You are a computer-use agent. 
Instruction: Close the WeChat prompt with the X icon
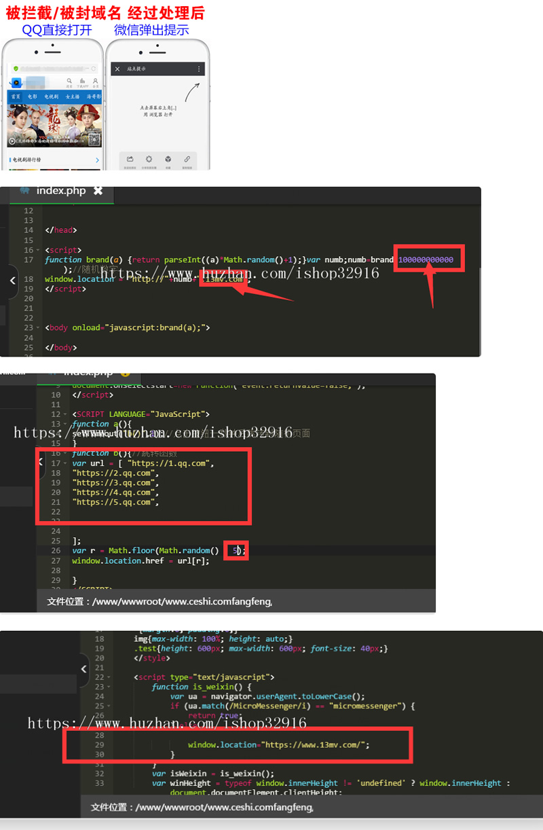click(117, 69)
